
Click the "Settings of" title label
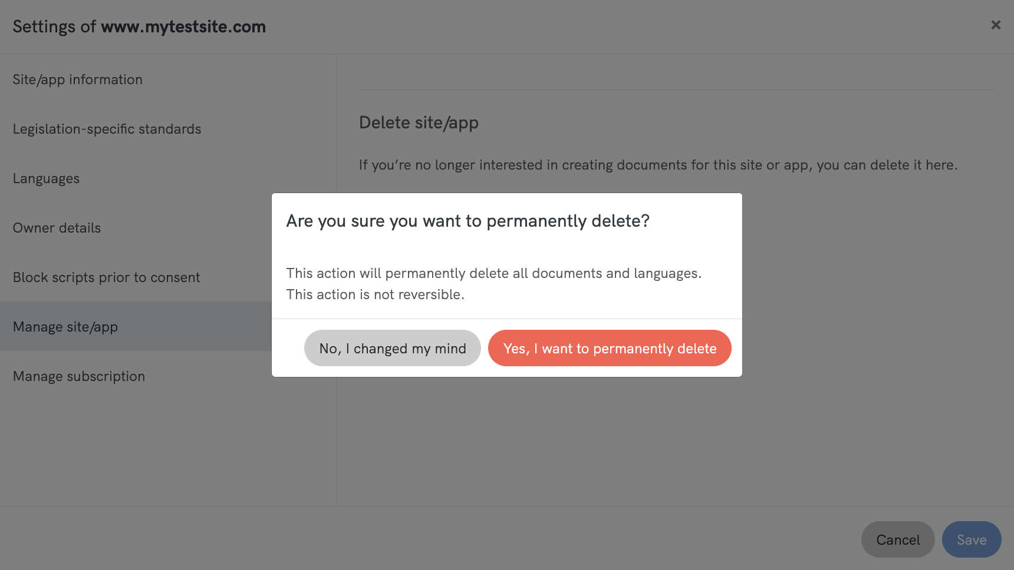54,26
